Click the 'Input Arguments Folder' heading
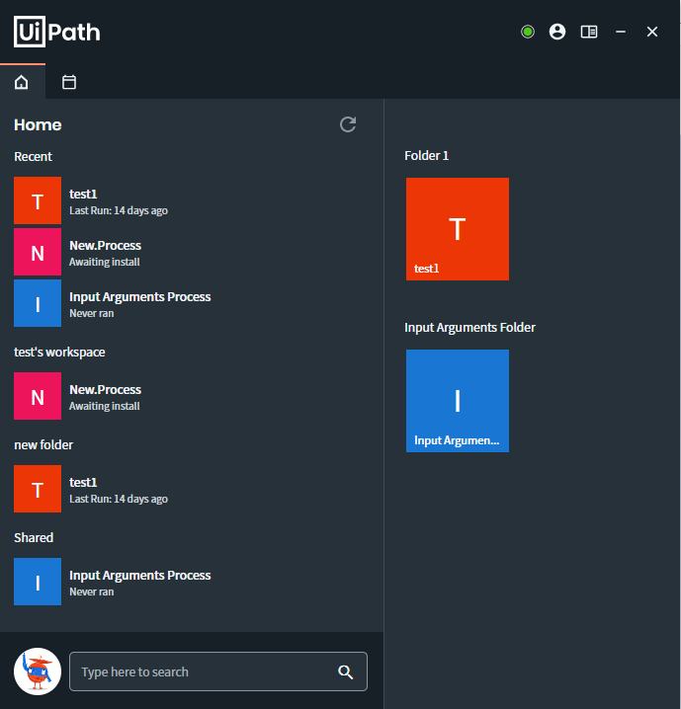Screen dimensions: 681x709 (469, 328)
